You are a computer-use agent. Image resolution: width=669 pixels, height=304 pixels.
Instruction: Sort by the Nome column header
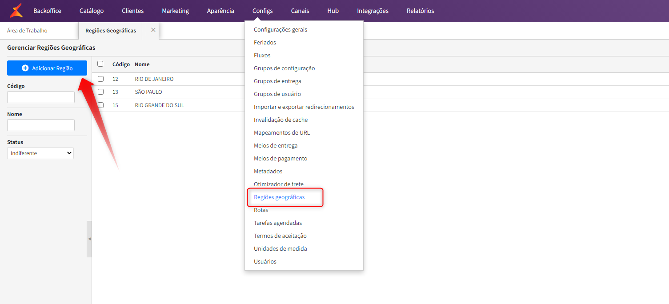pos(142,64)
